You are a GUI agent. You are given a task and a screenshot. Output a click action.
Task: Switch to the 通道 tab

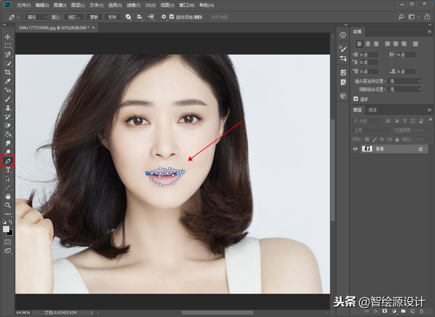point(372,110)
